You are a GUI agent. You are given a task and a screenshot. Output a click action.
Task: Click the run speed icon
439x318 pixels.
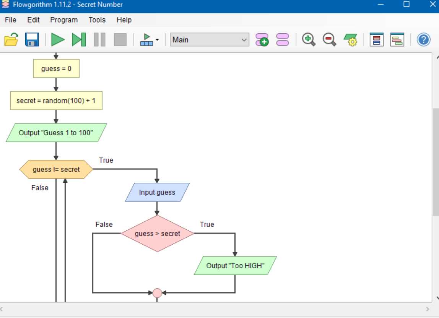click(146, 39)
